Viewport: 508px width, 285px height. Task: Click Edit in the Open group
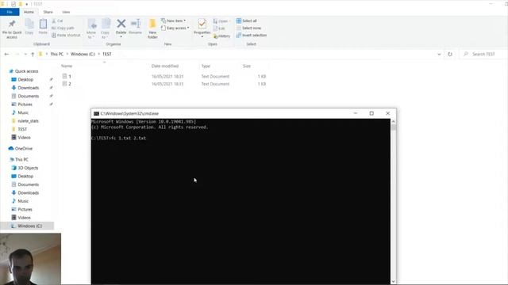click(219, 28)
